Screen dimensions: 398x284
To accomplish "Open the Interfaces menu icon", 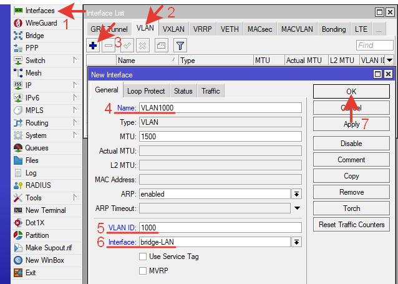I will tap(18, 11).
